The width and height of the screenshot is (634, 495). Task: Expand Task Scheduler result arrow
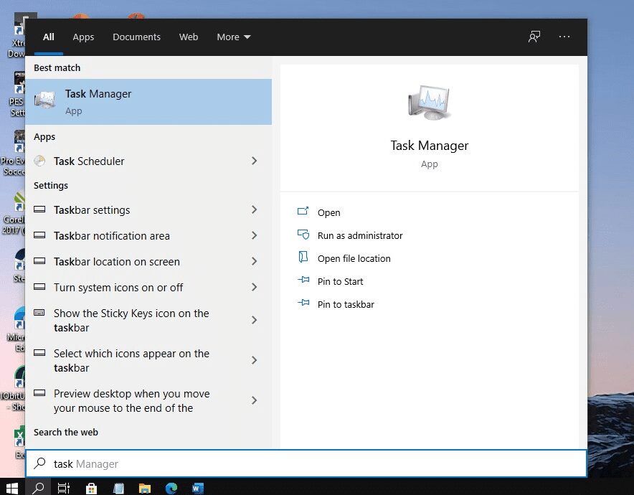click(255, 161)
